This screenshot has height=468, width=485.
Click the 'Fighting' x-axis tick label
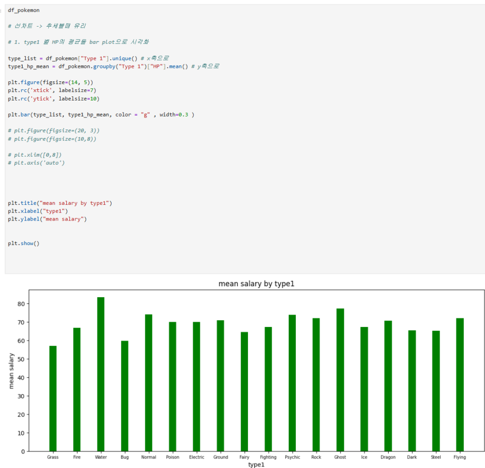268,457
